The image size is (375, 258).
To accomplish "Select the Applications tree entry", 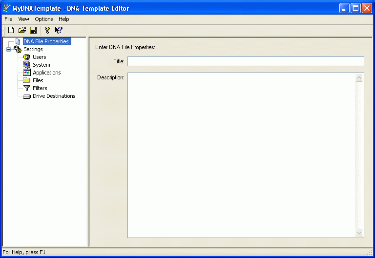I will click(x=47, y=73).
